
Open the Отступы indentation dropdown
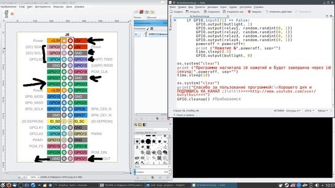click(x=293, y=111)
